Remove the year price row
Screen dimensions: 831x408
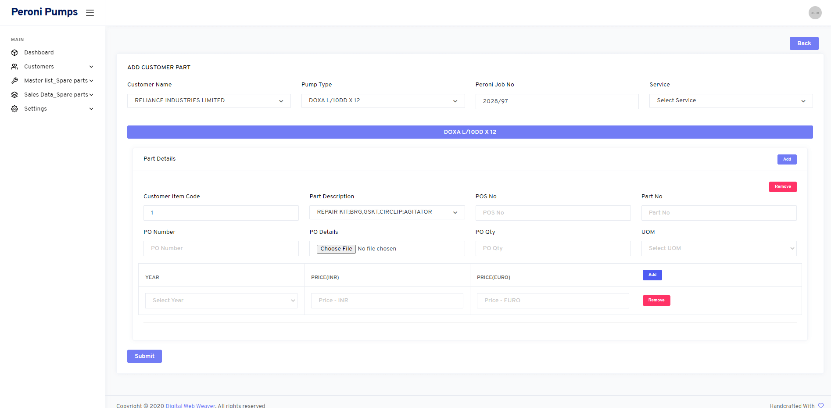click(656, 301)
